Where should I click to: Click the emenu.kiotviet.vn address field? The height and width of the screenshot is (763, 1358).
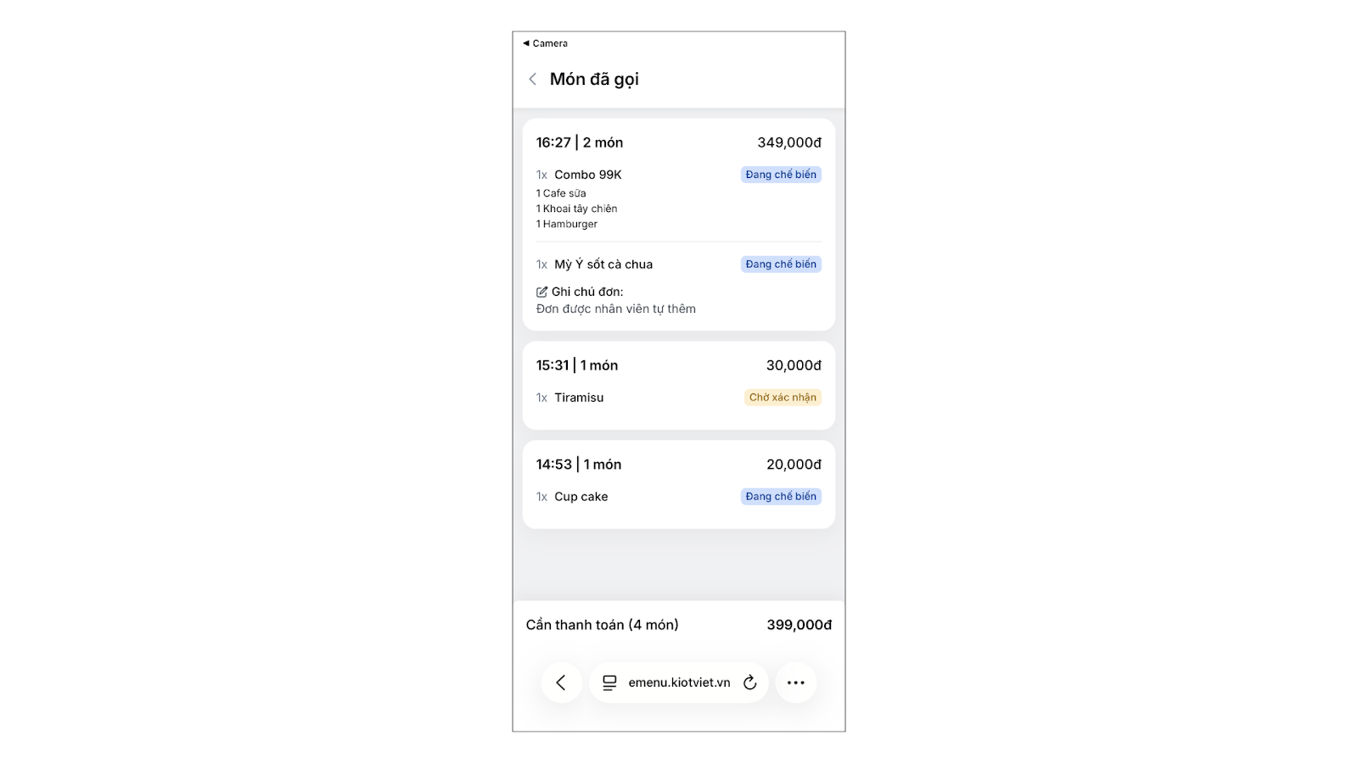(x=679, y=682)
